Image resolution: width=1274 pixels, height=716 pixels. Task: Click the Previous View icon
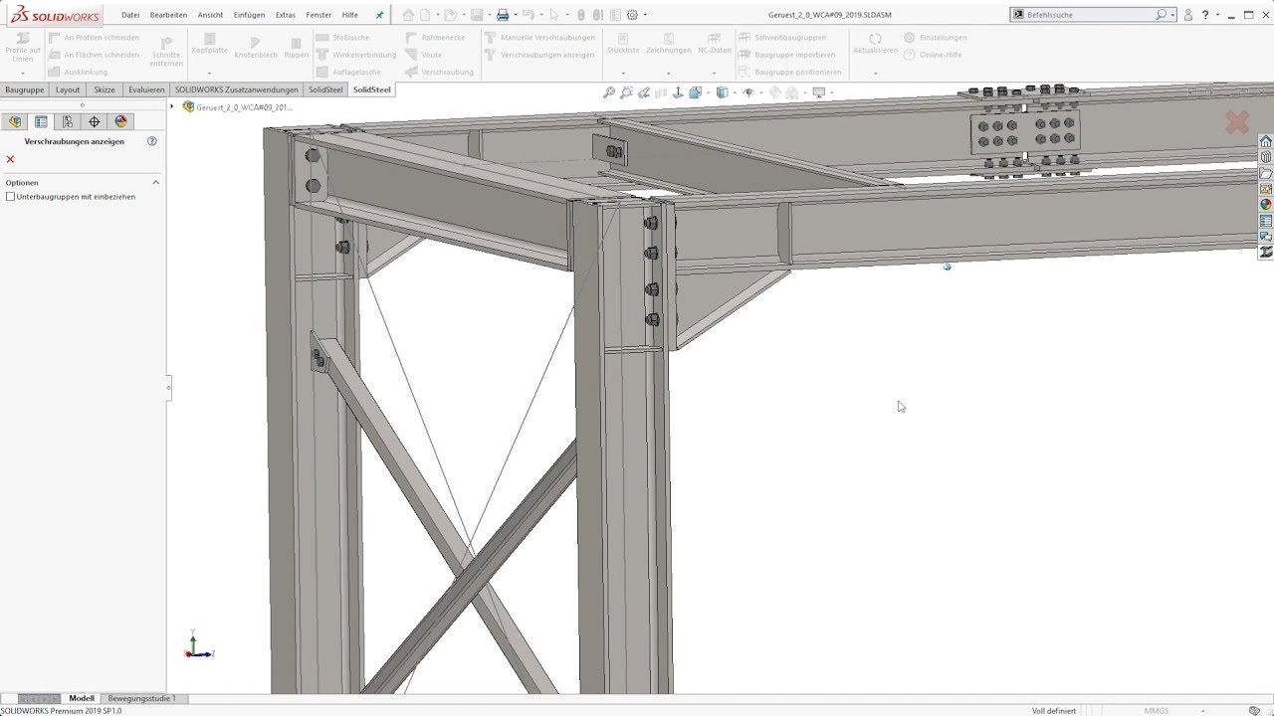(x=644, y=92)
